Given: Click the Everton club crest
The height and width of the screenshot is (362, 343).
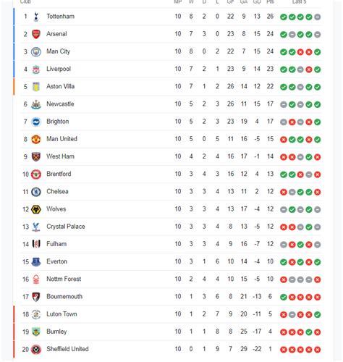Looking at the screenshot, I should click(36, 262).
